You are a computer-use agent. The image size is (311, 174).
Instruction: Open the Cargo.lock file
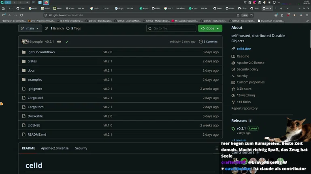(36, 98)
